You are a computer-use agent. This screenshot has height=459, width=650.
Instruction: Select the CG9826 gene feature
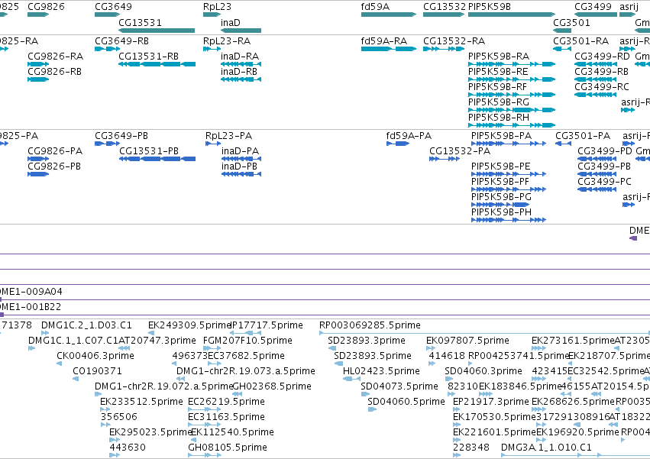(38, 15)
